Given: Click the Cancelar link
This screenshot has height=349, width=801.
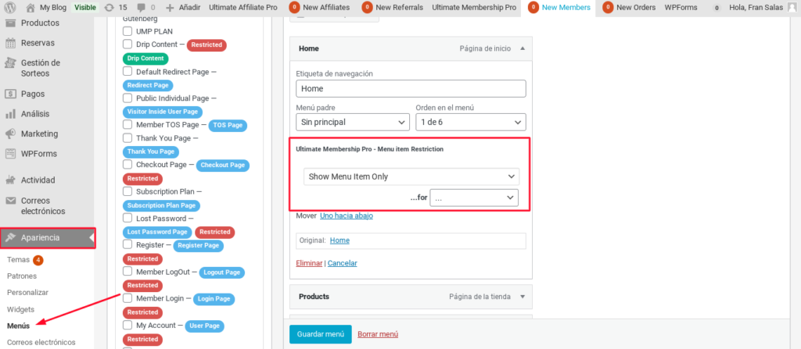Looking at the screenshot, I should (x=343, y=263).
